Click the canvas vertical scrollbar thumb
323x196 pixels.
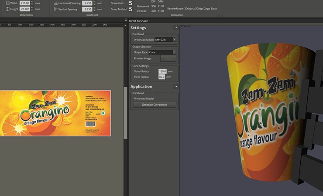[125, 113]
